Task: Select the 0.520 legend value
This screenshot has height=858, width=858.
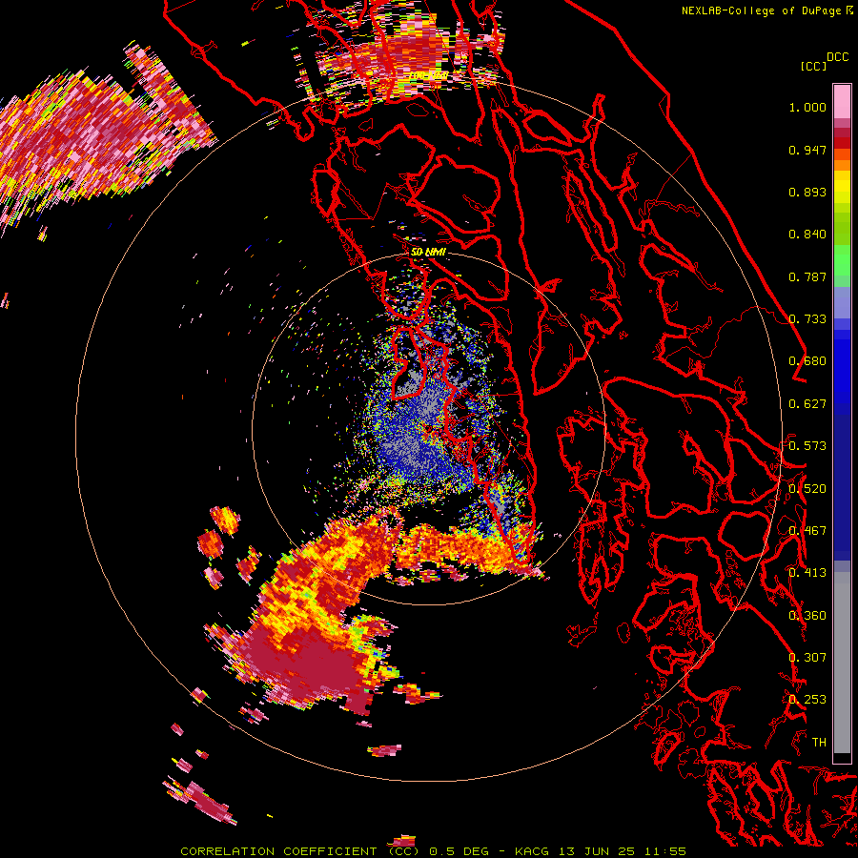Action: point(807,489)
